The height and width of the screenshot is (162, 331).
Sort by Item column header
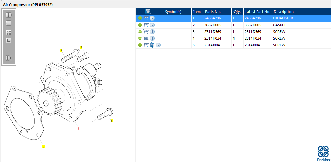click(x=197, y=12)
